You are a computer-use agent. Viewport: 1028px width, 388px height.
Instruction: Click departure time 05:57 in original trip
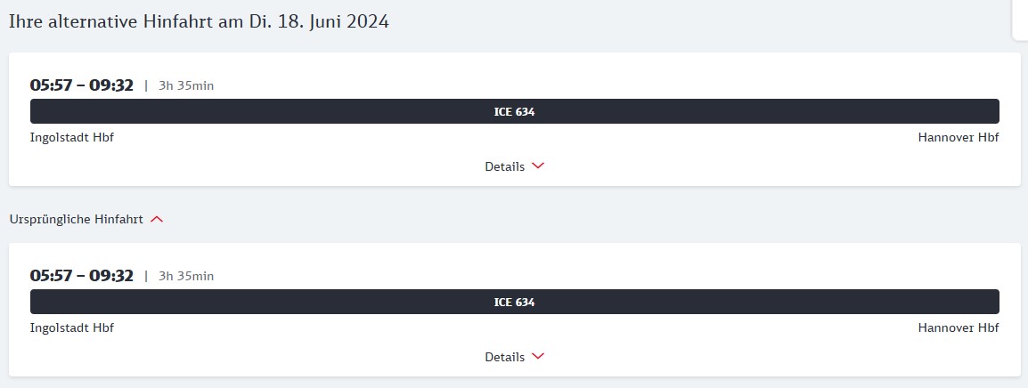(x=49, y=276)
